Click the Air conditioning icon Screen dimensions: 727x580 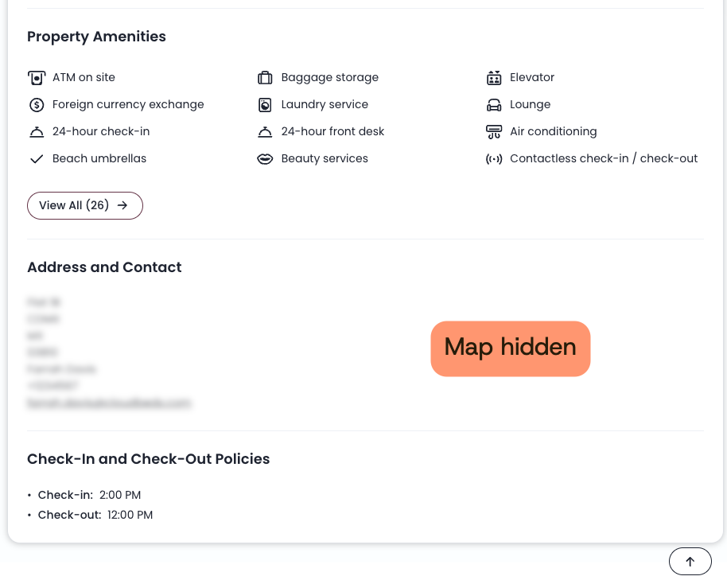(x=494, y=132)
